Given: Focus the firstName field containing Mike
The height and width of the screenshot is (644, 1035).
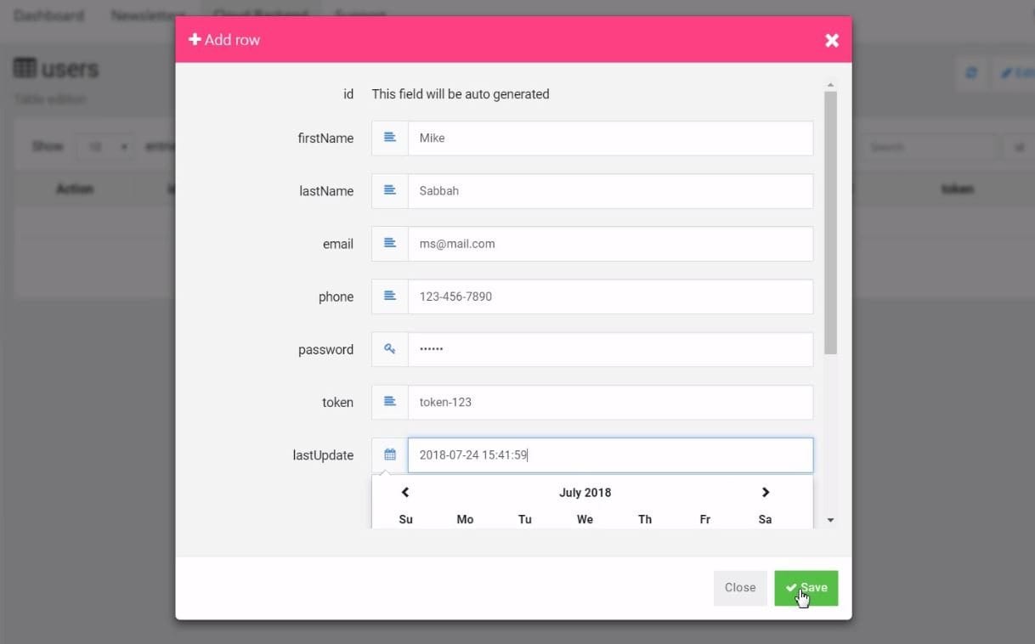Looking at the screenshot, I should tap(609, 138).
